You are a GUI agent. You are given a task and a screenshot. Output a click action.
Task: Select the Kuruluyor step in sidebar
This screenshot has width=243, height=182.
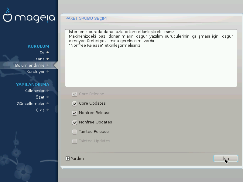pos(36,72)
